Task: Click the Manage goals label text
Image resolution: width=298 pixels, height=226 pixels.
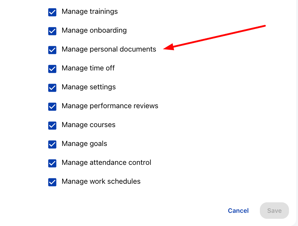Action: [x=84, y=144]
